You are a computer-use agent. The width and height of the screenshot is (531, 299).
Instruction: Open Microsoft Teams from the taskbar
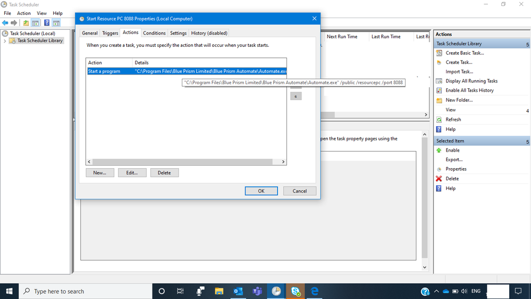click(x=257, y=291)
